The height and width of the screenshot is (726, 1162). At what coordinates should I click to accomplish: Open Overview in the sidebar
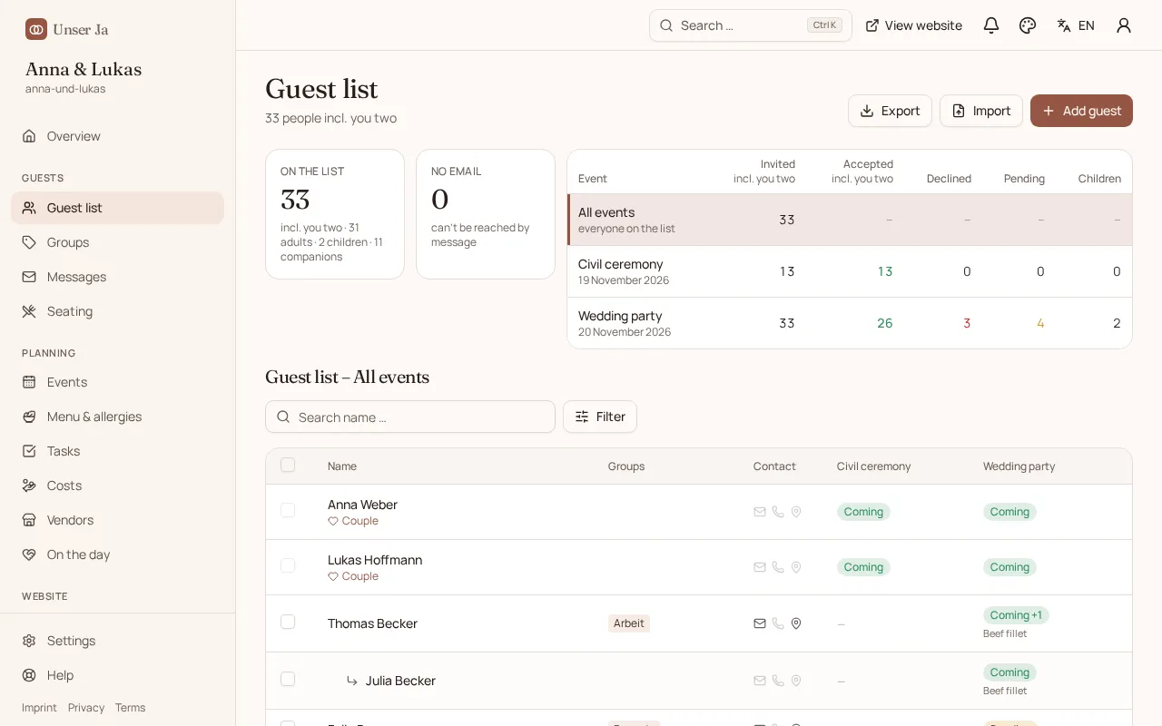tap(118, 136)
